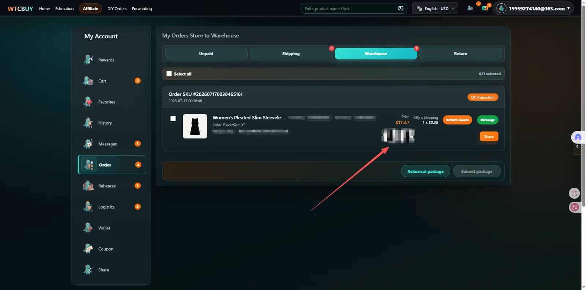This screenshot has width=586, height=290.
Task: Switch to the Unpaid tab
Action: 206,54
